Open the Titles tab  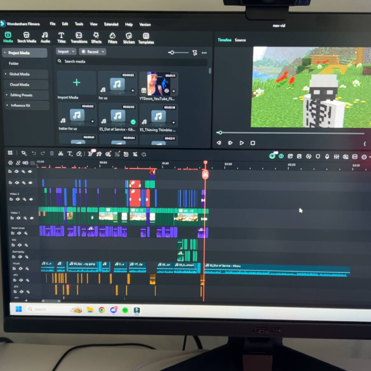[x=61, y=38]
